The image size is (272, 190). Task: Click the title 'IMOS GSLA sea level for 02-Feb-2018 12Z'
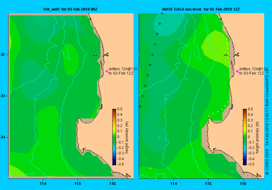click(x=201, y=9)
